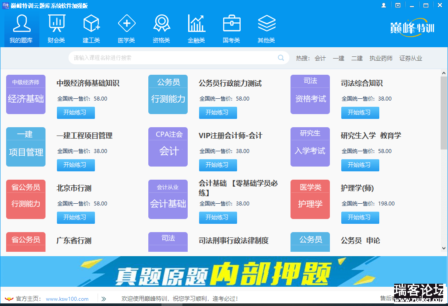Expand the double-chevron arrow in status bar

(x=104, y=299)
